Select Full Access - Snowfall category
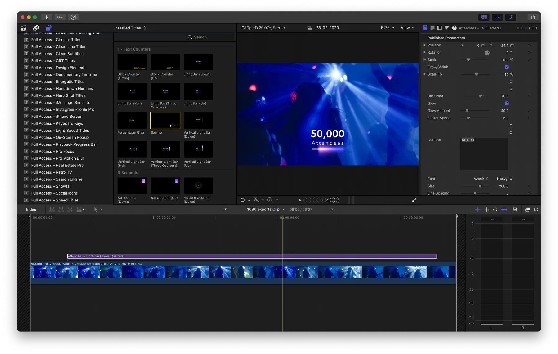Image resolution: width=558 pixels, height=354 pixels. [x=51, y=186]
